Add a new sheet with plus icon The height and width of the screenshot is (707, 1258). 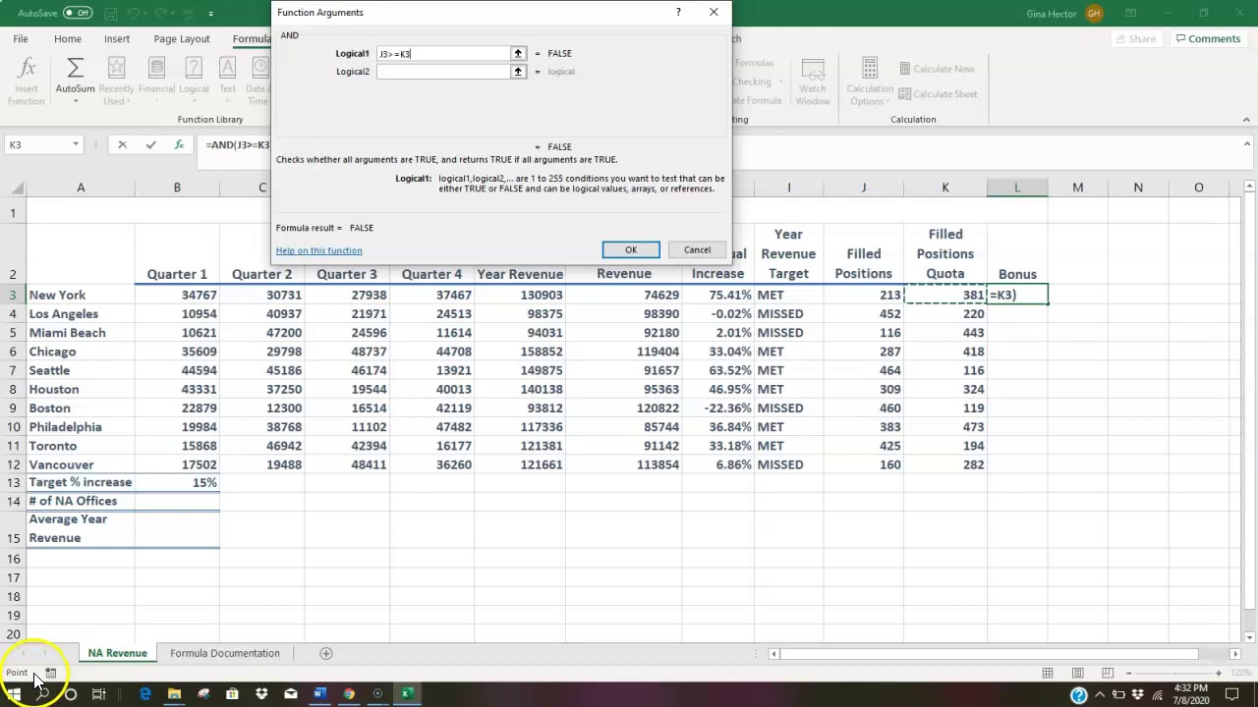(x=326, y=653)
